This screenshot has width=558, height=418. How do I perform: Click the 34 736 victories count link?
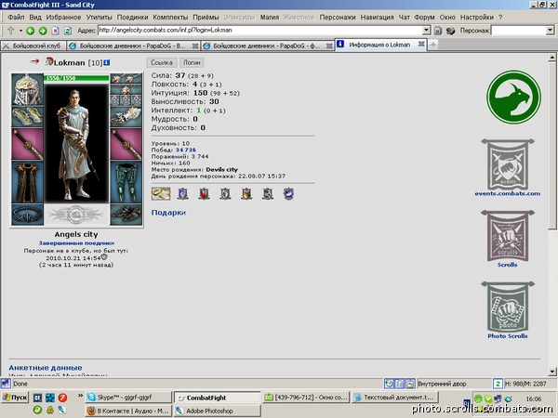point(185,150)
